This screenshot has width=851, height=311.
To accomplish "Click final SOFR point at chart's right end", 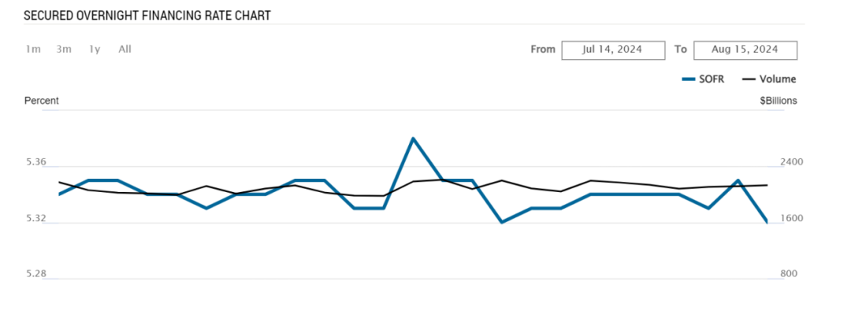I will [767, 222].
